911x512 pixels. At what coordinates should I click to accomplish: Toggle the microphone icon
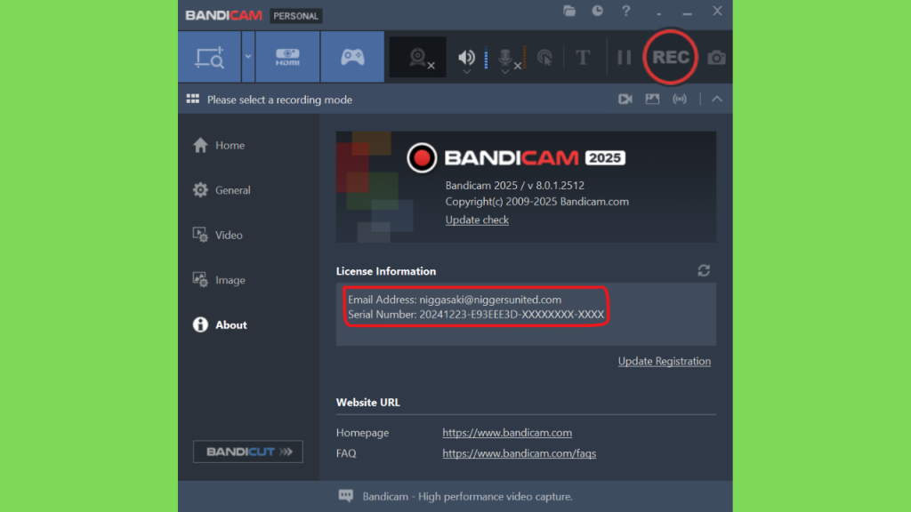(x=505, y=56)
